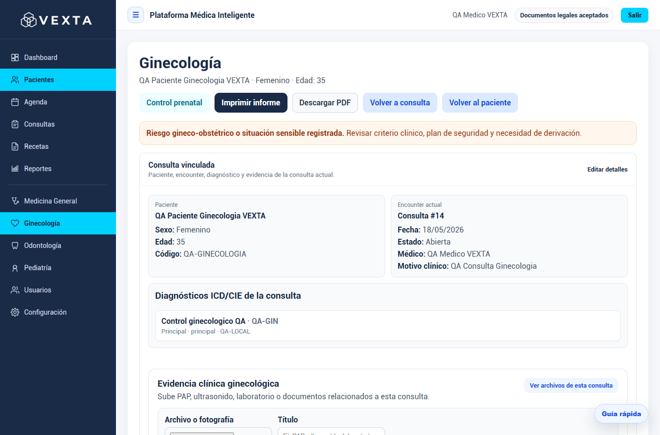Screen dimensions: 660x435
Task: Click Volver a consulta
Action: click(x=400, y=102)
